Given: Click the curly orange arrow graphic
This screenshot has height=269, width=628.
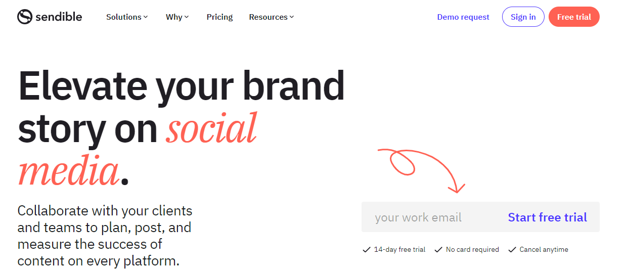Looking at the screenshot, I should [421, 170].
